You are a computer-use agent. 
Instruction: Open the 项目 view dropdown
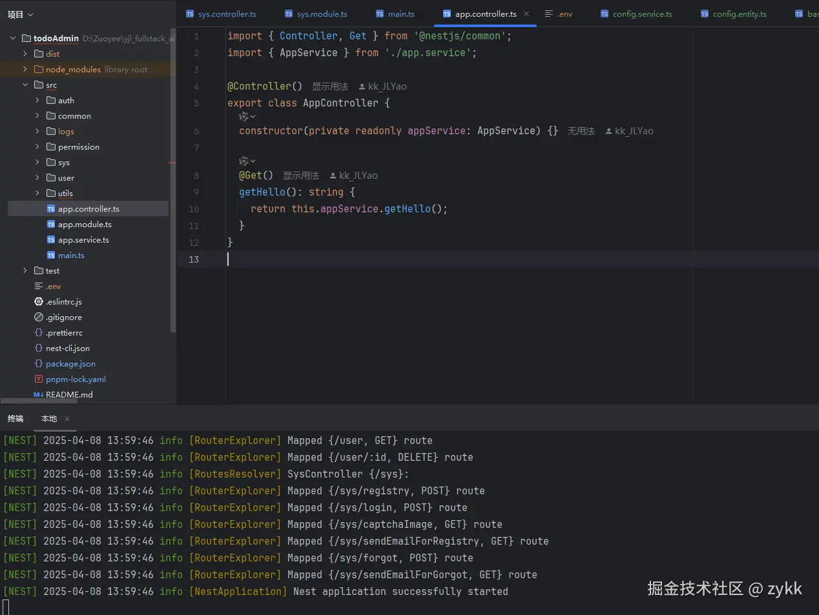(x=20, y=14)
